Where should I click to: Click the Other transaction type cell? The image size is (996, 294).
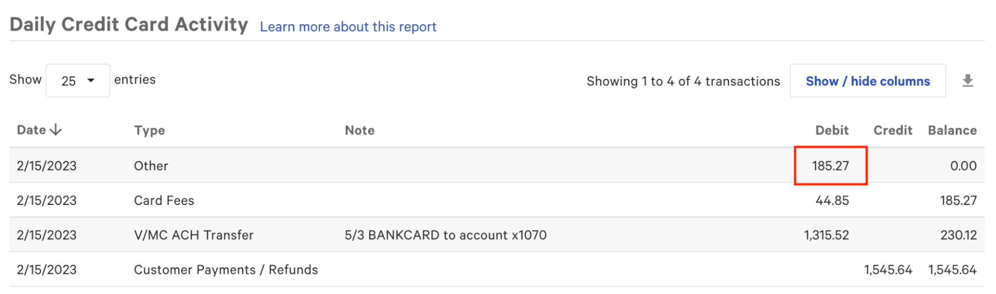coord(151,166)
